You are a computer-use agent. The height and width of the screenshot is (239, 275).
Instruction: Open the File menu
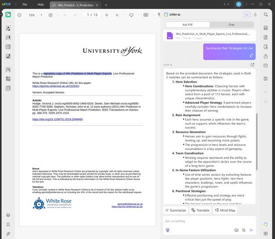25,4
